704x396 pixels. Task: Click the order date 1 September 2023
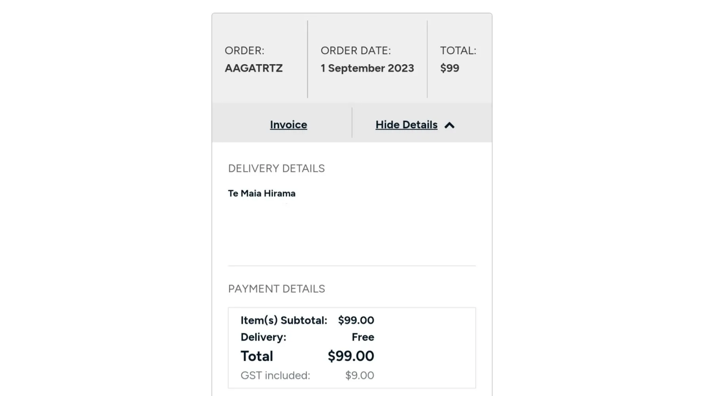[367, 68]
